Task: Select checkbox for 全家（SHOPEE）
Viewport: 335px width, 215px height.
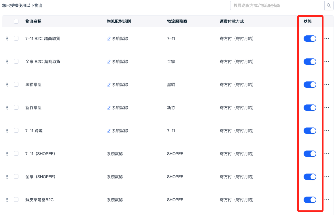Action: (x=16, y=176)
